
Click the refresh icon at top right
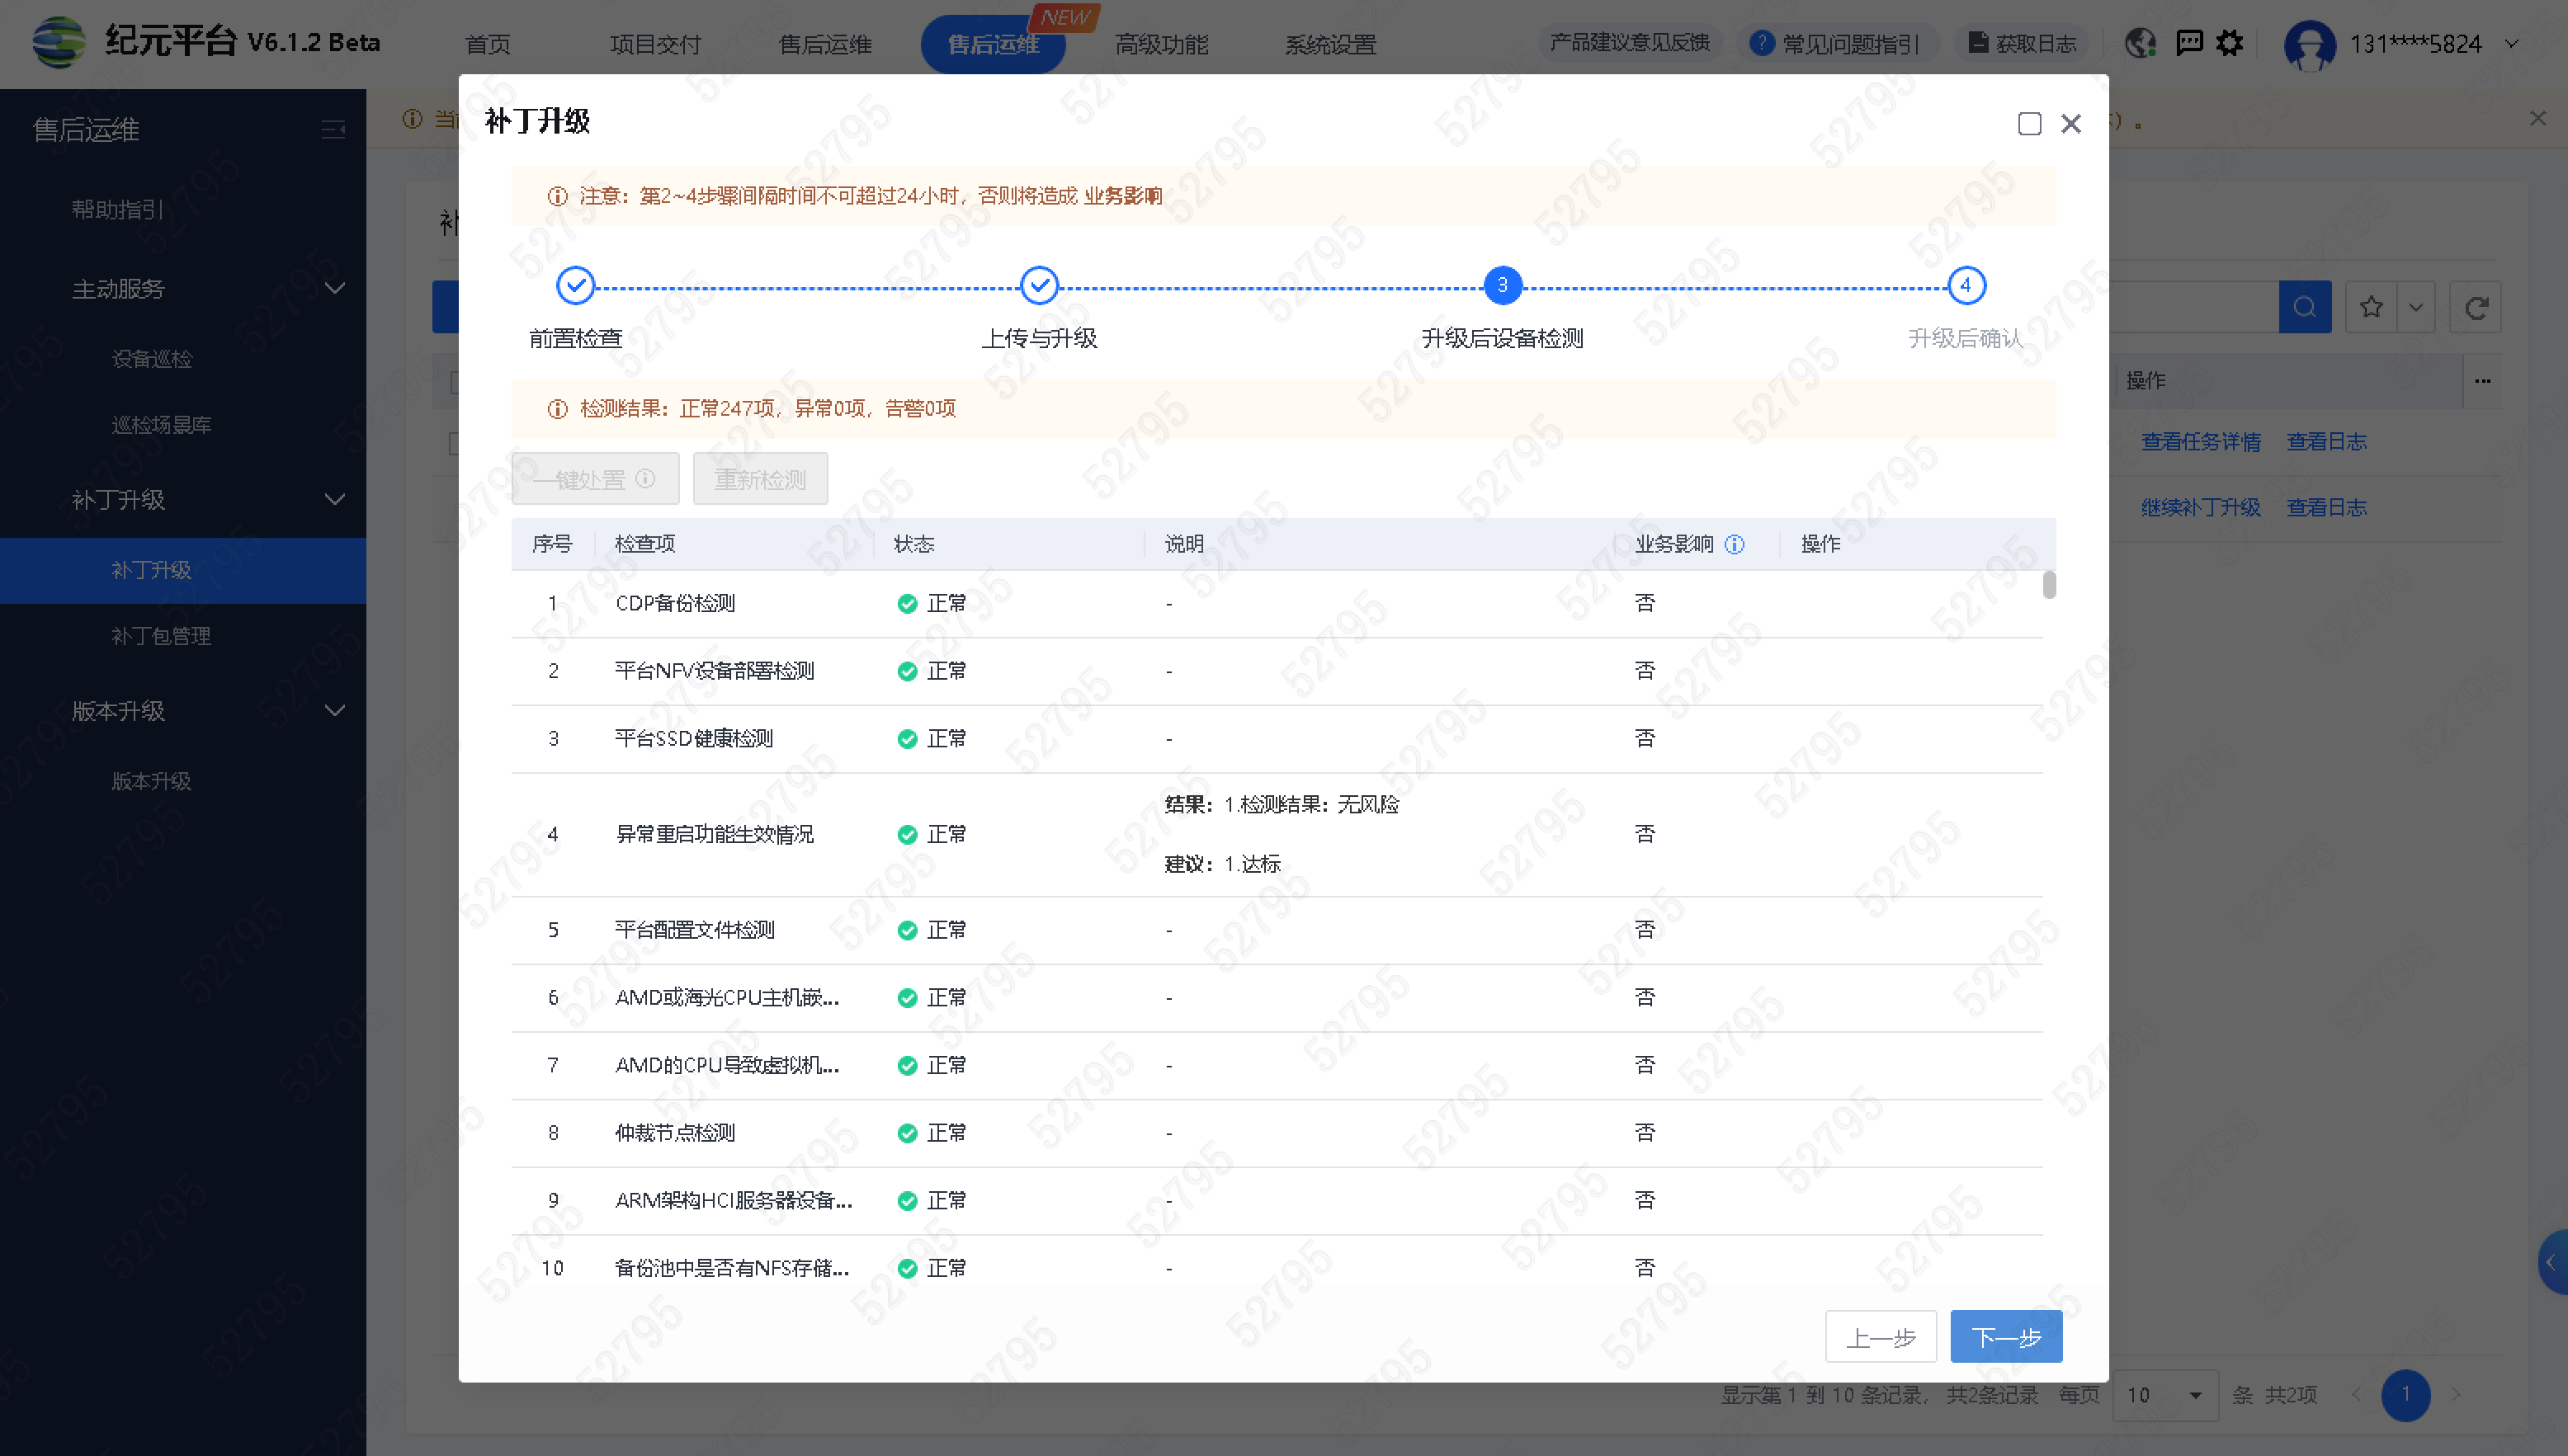coord(2476,307)
